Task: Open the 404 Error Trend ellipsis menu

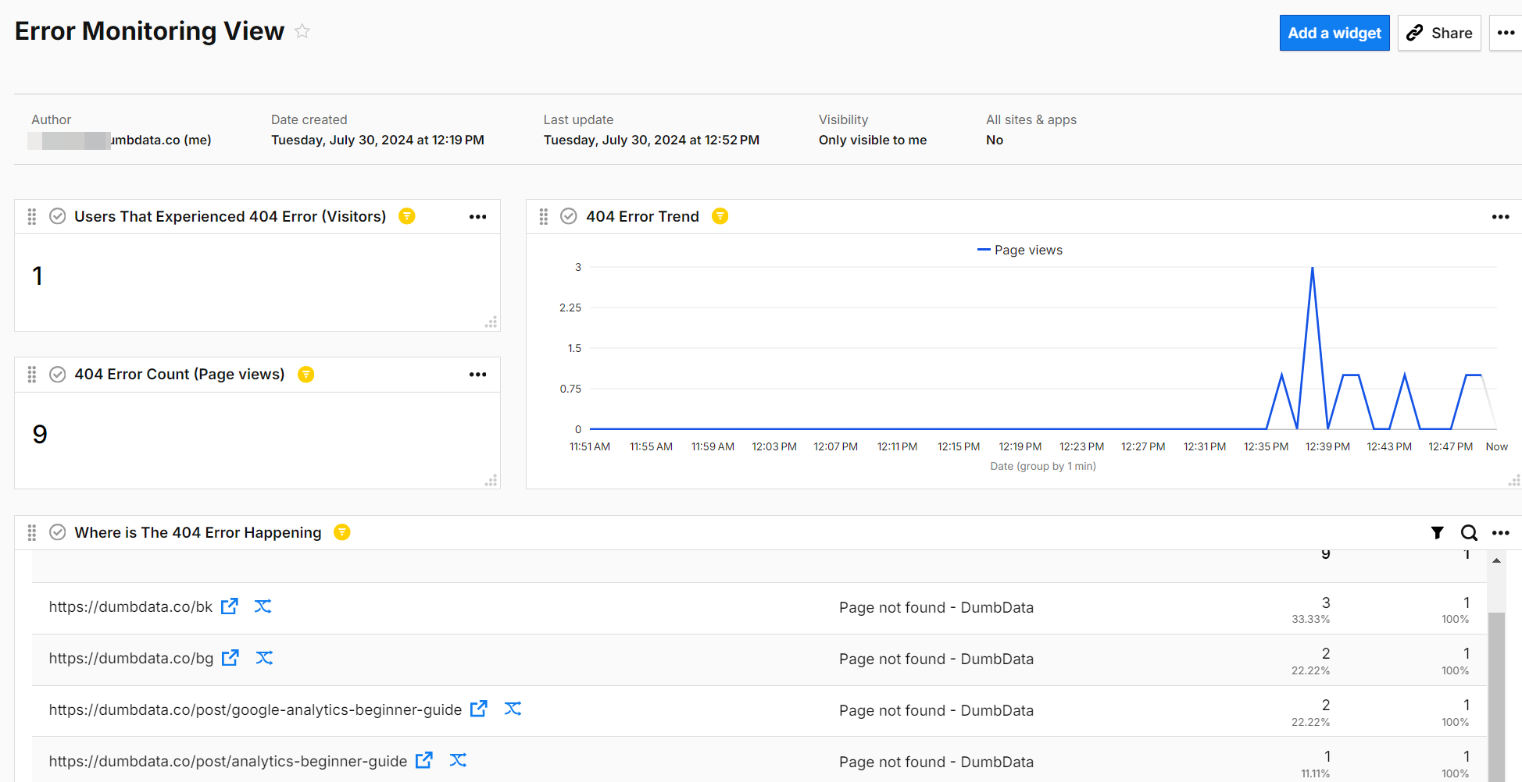Action: [x=1501, y=216]
